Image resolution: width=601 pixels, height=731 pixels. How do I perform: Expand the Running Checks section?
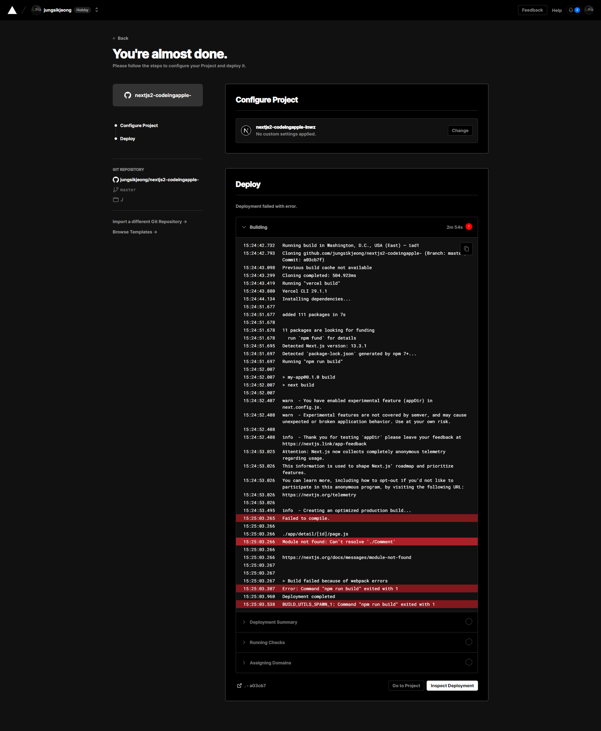click(x=357, y=642)
